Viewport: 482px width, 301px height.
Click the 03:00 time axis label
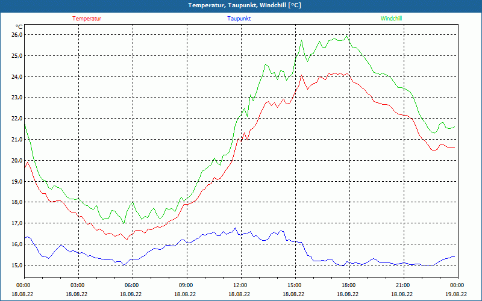78,285
